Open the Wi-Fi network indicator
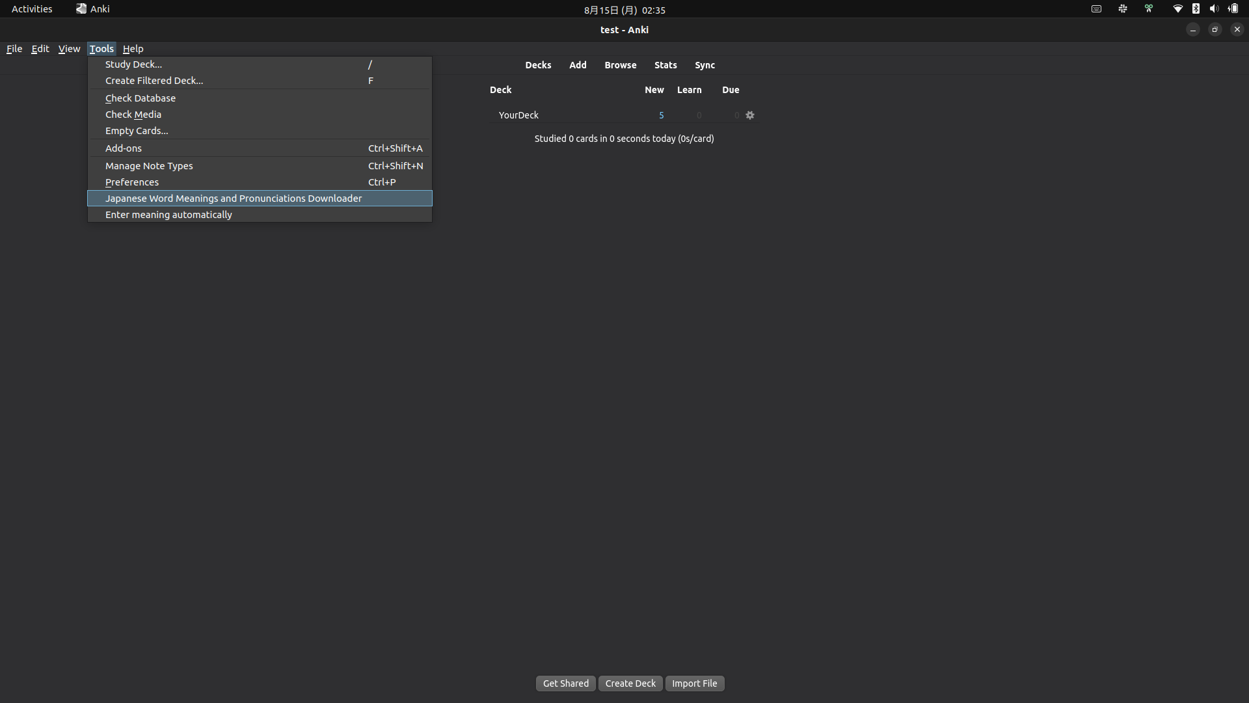This screenshot has height=703, width=1249. pos(1177,9)
